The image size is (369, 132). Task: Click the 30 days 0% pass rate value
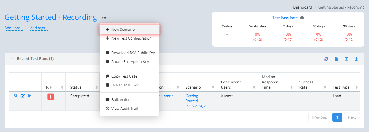point(319,34)
